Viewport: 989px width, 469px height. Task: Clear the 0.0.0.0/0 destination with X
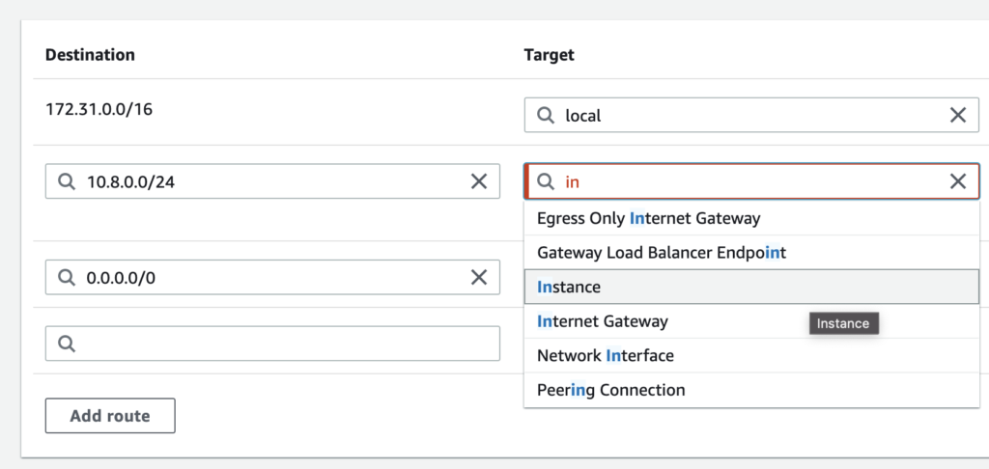point(479,277)
